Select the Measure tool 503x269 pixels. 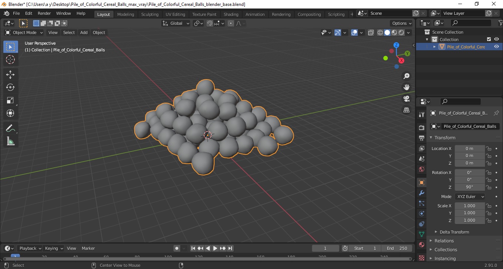pos(10,141)
